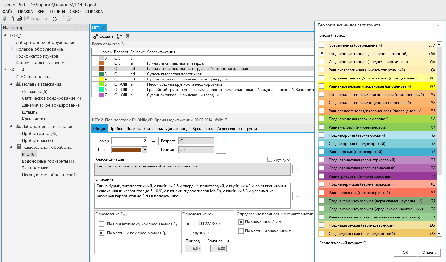
Task: Check Раннечетвертичная QI epoch
Action: tap(322, 70)
